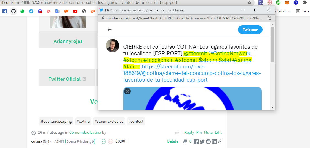Mute the post

(208, 132)
